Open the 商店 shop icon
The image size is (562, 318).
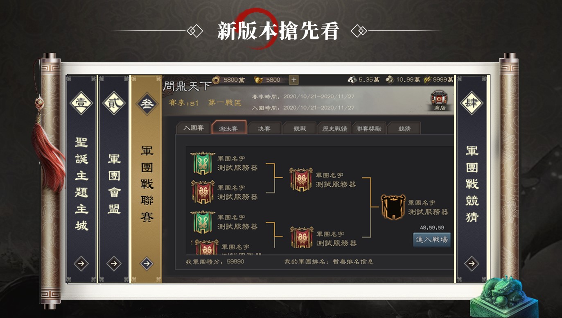tap(439, 100)
